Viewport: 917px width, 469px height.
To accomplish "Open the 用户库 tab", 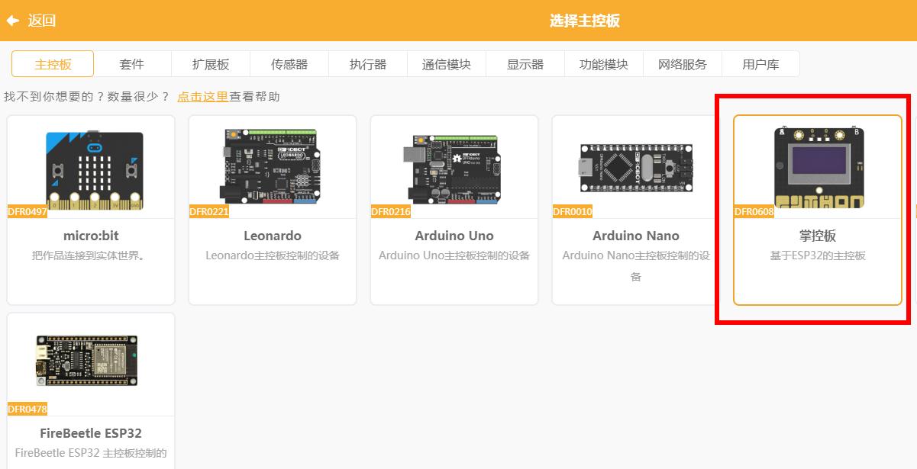I will 761,64.
